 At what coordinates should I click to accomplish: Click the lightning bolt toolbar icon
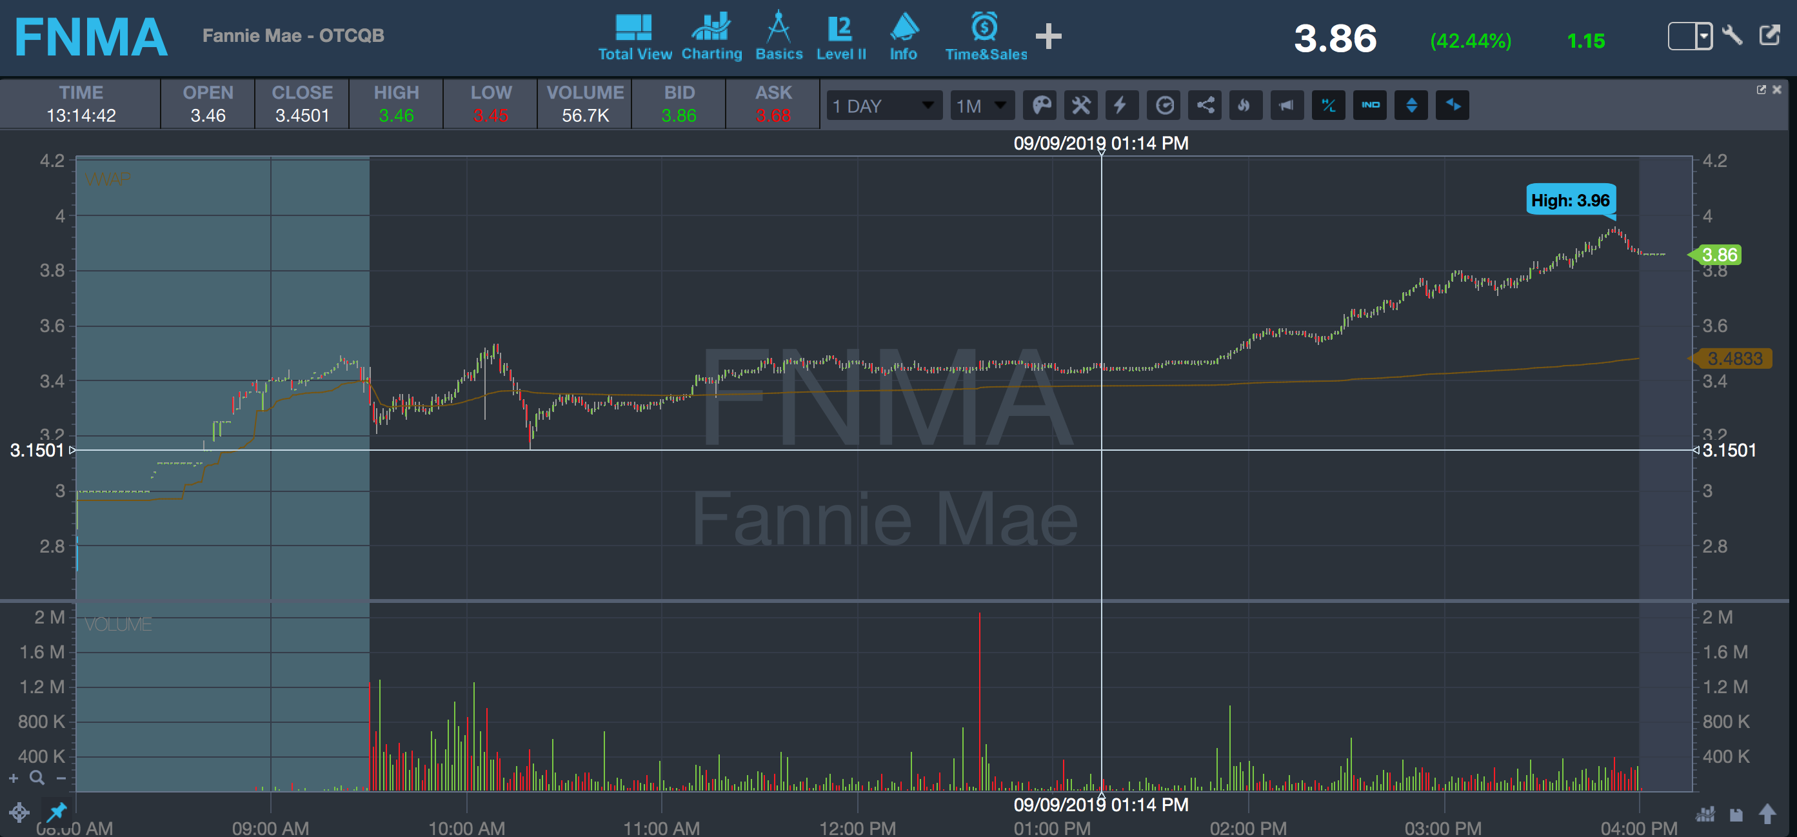click(x=1121, y=105)
